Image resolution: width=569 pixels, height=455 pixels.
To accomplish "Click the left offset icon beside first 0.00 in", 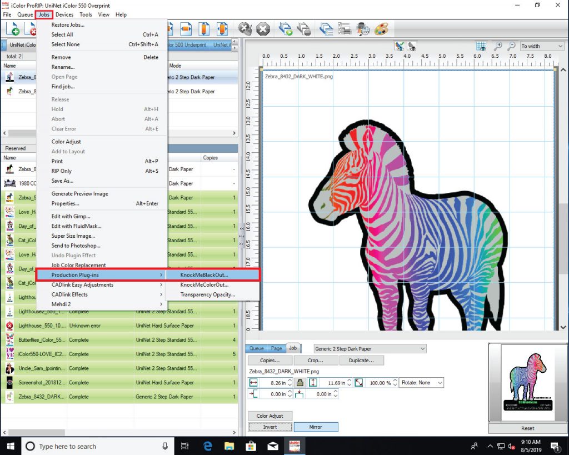I will tap(253, 394).
